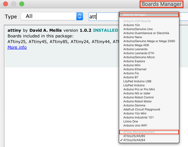
Task: Pick Arduino/Genuino Micro board
Action: click(149, 57)
